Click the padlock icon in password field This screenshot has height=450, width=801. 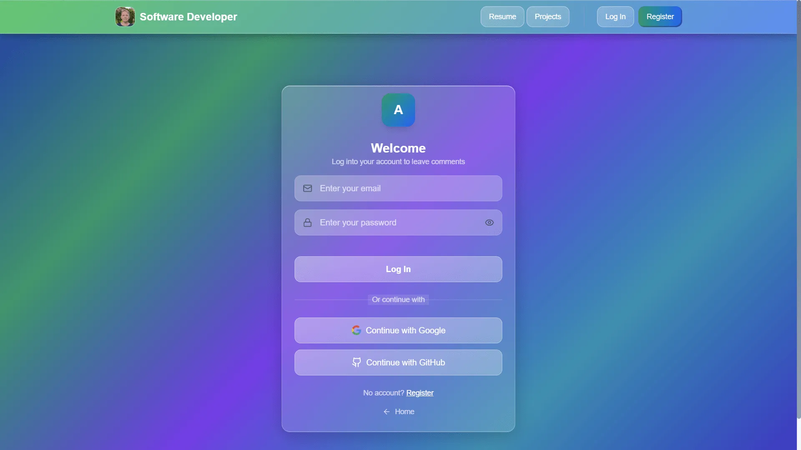coord(307,222)
